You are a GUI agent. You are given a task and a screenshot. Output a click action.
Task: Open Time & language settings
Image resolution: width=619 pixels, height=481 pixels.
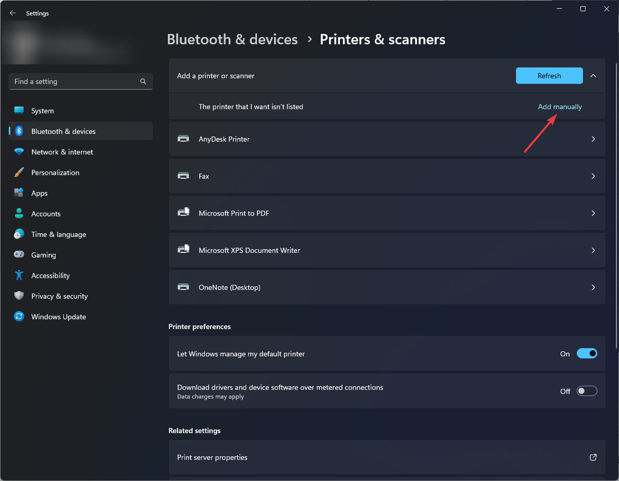coord(81,234)
